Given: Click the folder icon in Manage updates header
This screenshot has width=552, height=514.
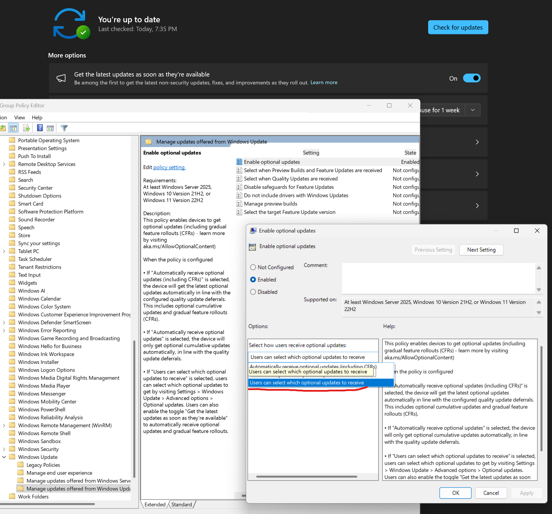Looking at the screenshot, I should [149, 142].
